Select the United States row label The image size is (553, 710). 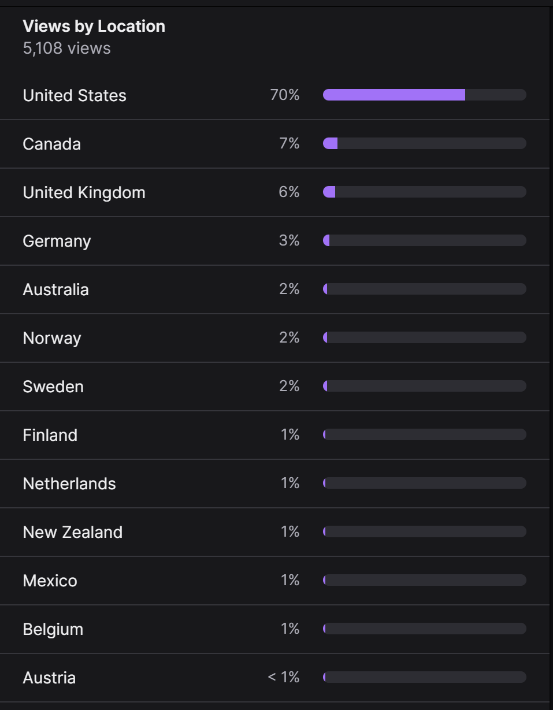pos(75,95)
